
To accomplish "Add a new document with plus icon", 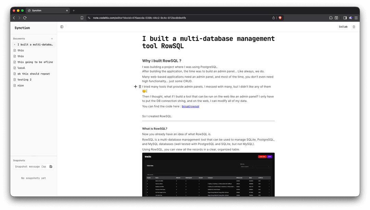I will [52, 39].
